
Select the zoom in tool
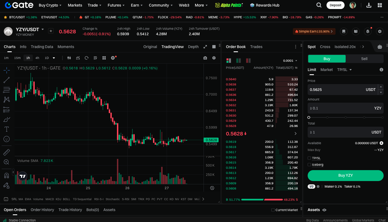(x=7, y=162)
